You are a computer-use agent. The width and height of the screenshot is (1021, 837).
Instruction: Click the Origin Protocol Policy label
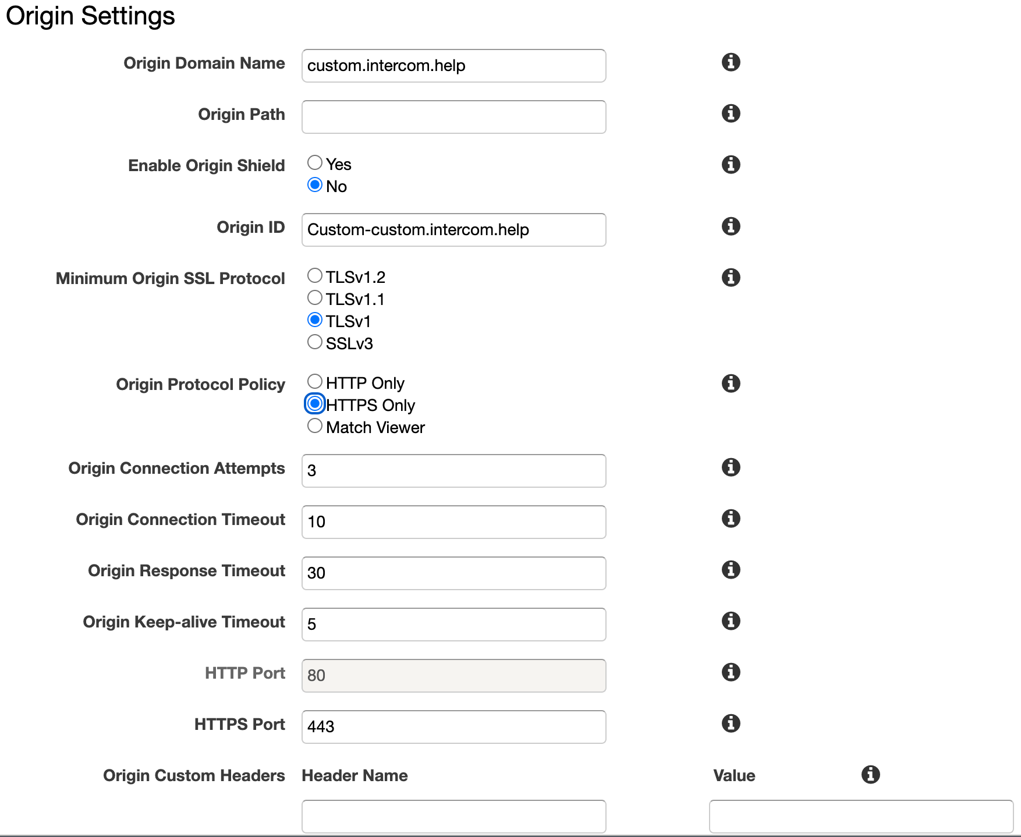tap(200, 384)
